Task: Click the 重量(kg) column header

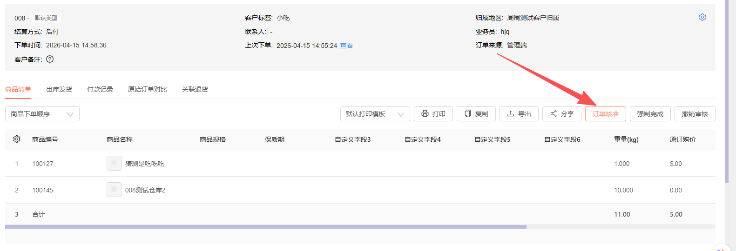Action: 626,139
